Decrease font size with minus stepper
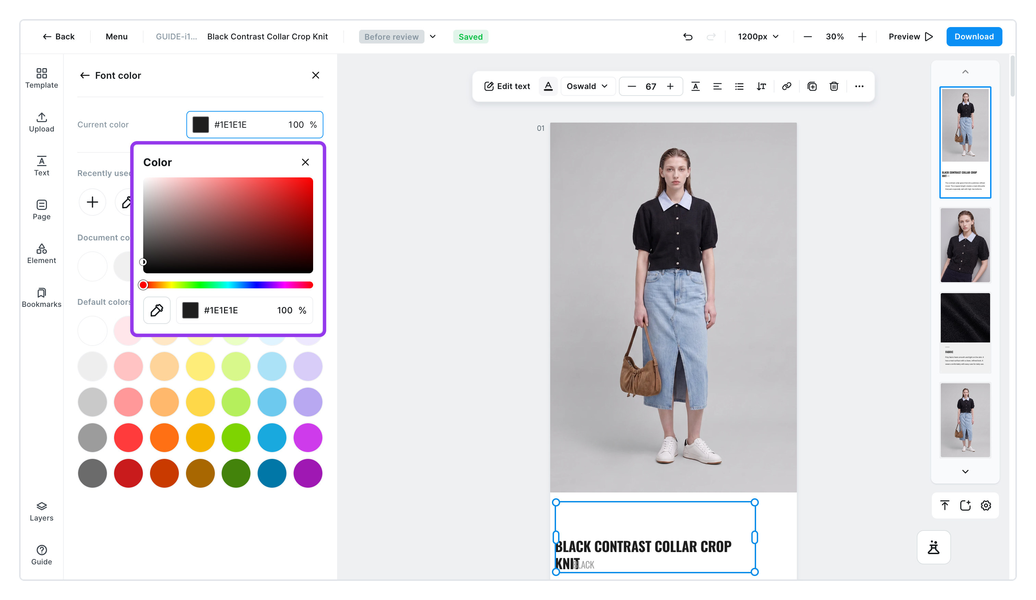The width and height of the screenshot is (1036, 600). [x=632, y=86]
